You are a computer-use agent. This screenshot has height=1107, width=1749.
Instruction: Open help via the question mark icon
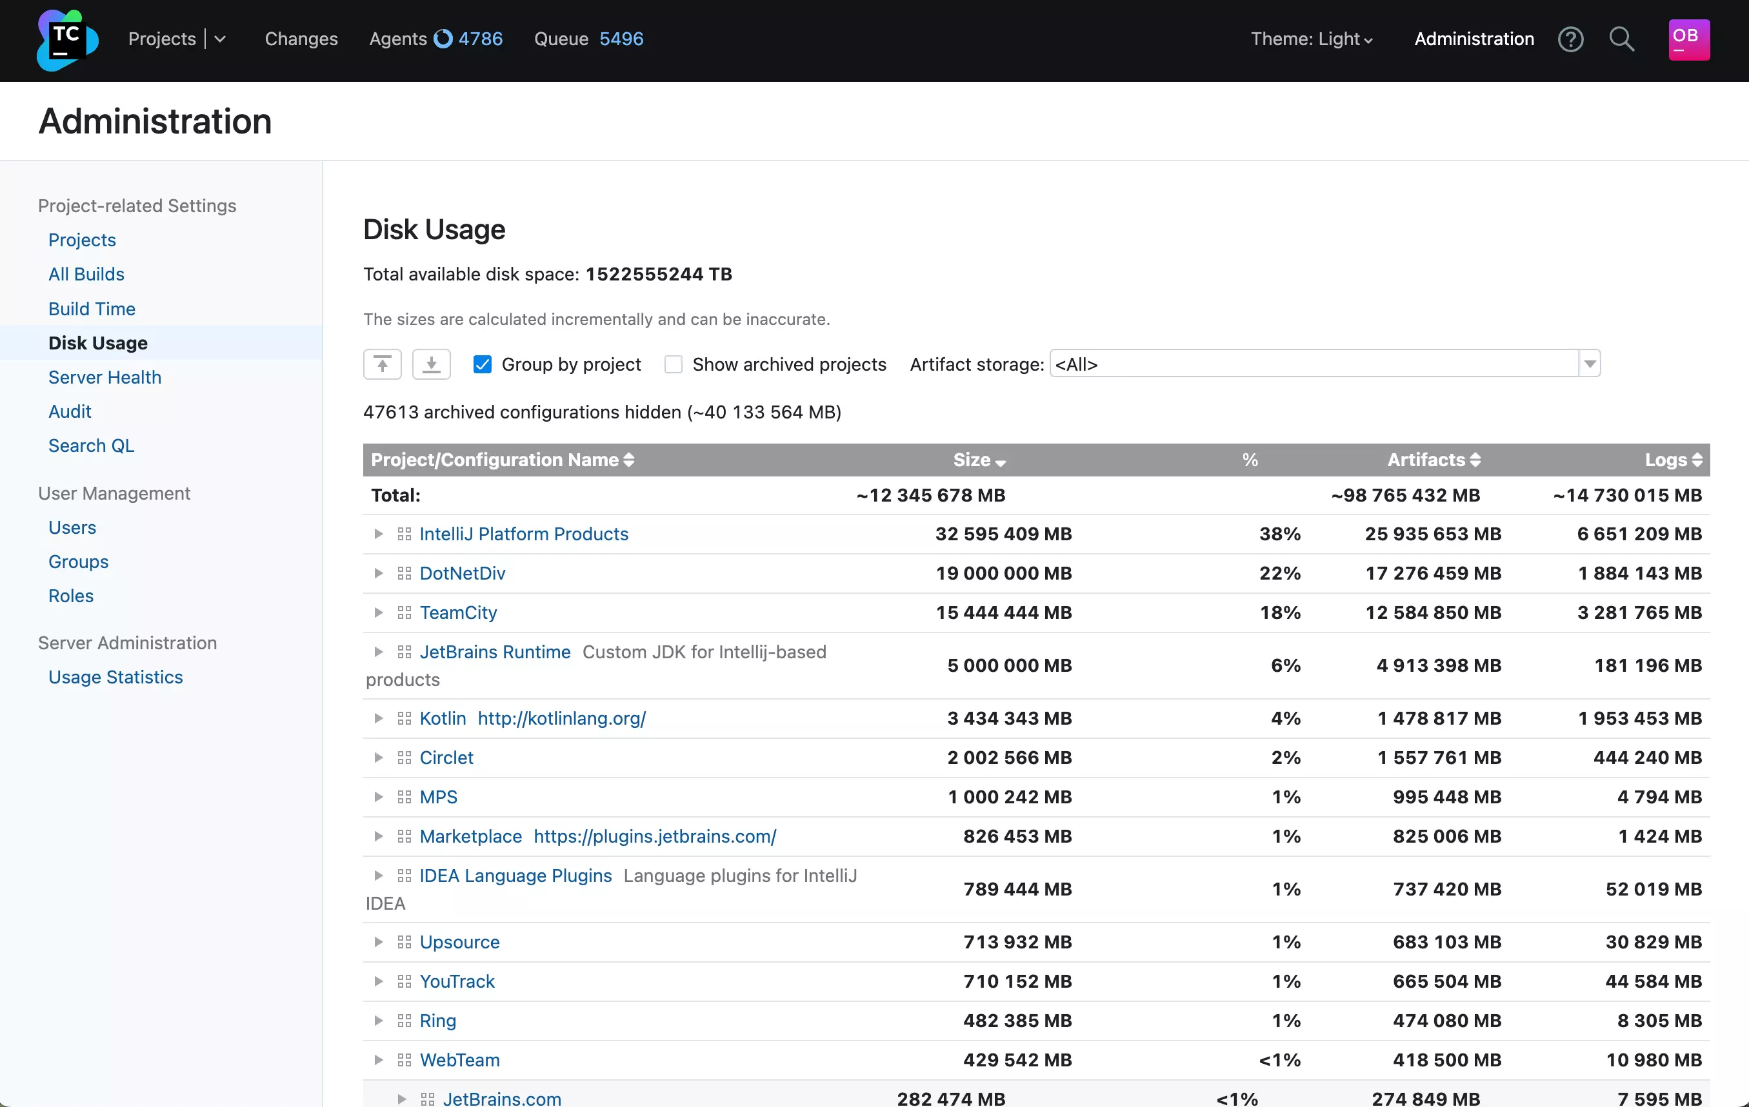click(1570, 39)
